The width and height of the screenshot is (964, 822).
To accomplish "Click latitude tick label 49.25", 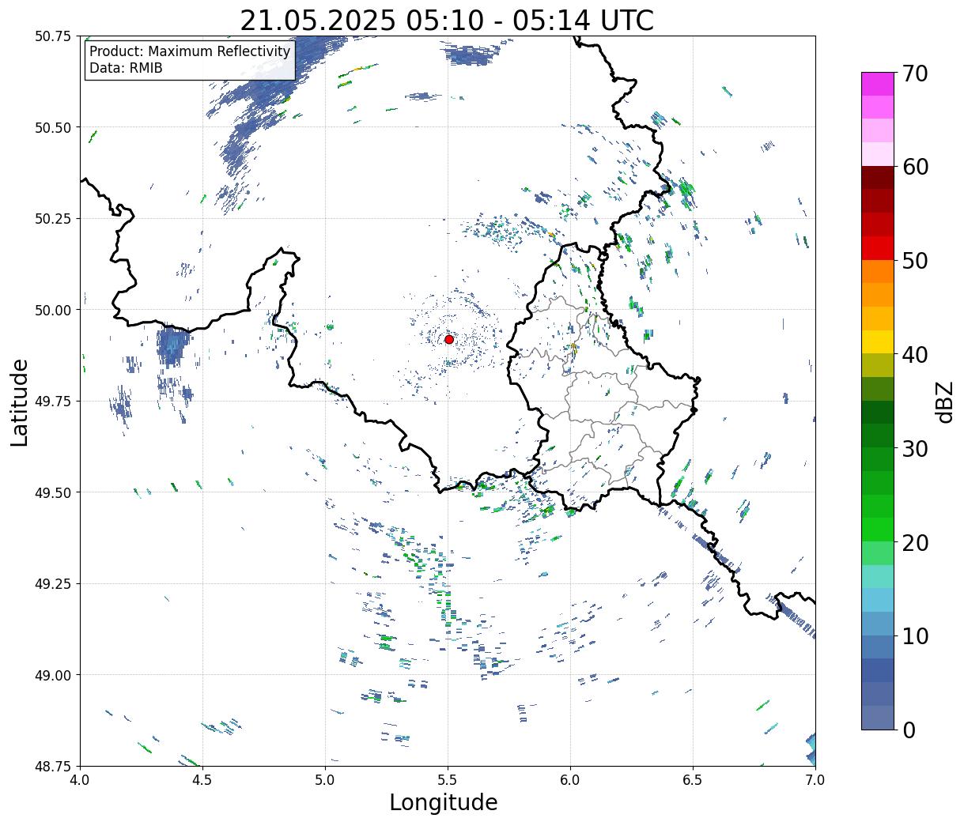I will 53,584.
